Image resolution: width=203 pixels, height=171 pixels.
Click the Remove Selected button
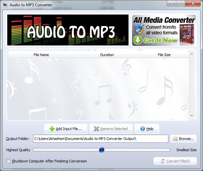(x=111, y=129)
